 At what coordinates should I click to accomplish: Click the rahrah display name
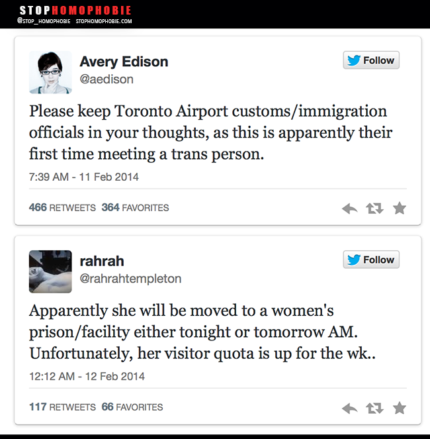click(x=102, y=261)
